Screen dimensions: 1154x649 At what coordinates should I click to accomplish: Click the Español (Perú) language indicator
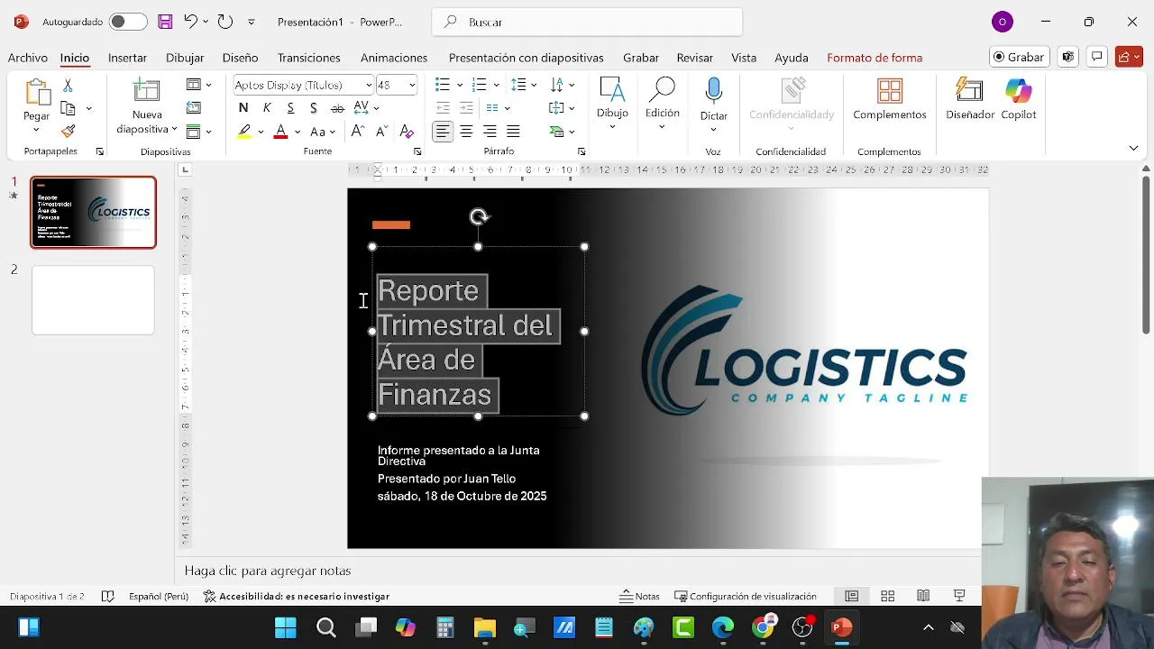tap(159, 596)
